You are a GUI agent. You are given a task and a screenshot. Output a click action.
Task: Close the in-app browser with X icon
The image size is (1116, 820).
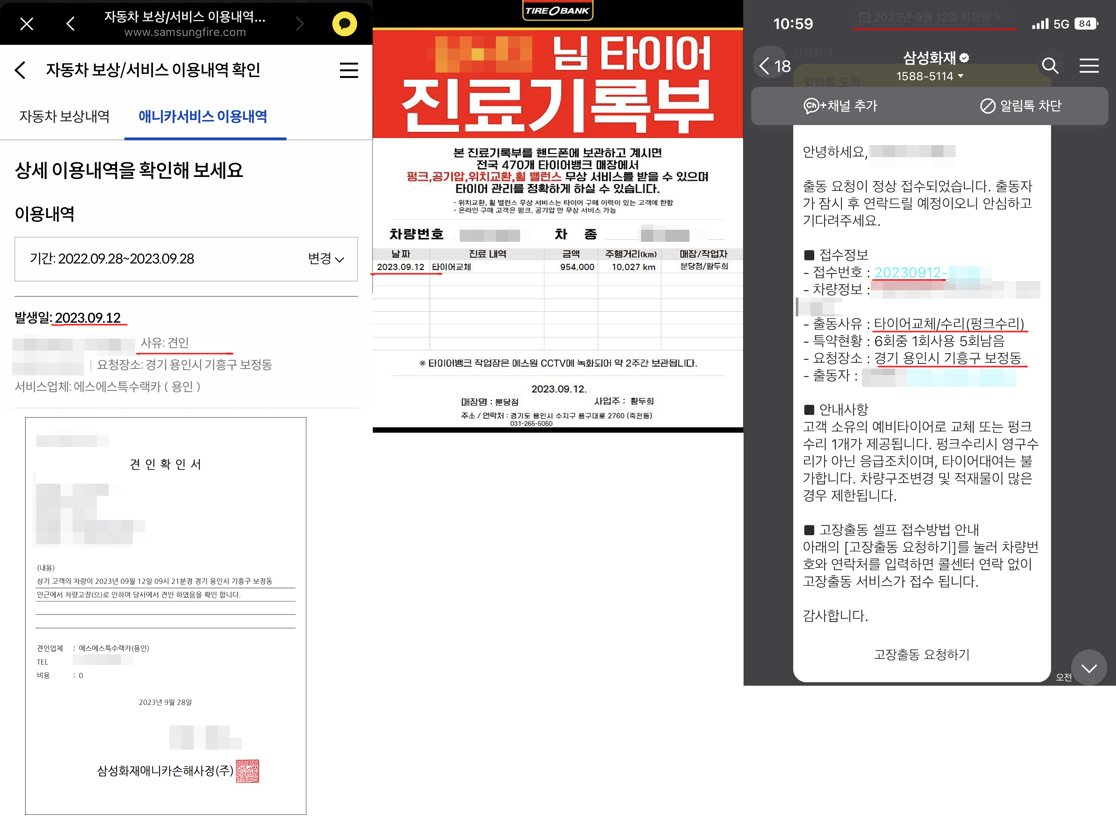[27, 23]
